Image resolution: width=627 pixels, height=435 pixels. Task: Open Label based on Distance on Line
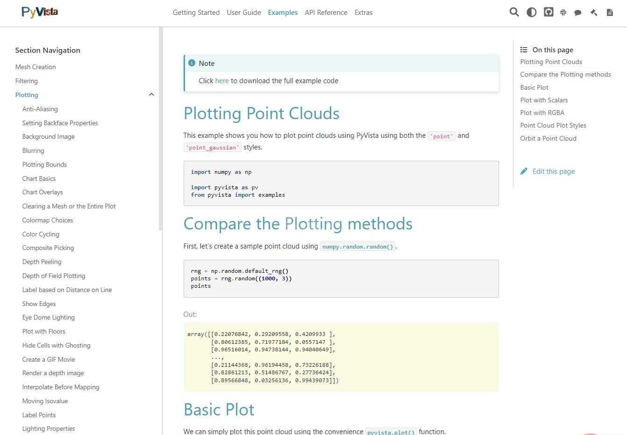(67, 290)
